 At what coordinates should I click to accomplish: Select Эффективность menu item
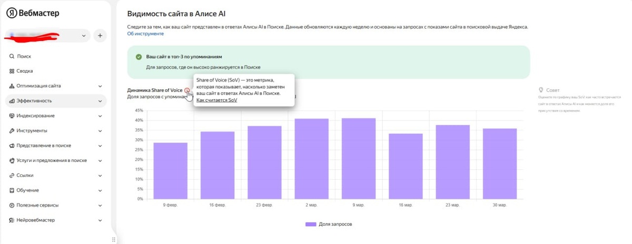(x=56, y=100)
